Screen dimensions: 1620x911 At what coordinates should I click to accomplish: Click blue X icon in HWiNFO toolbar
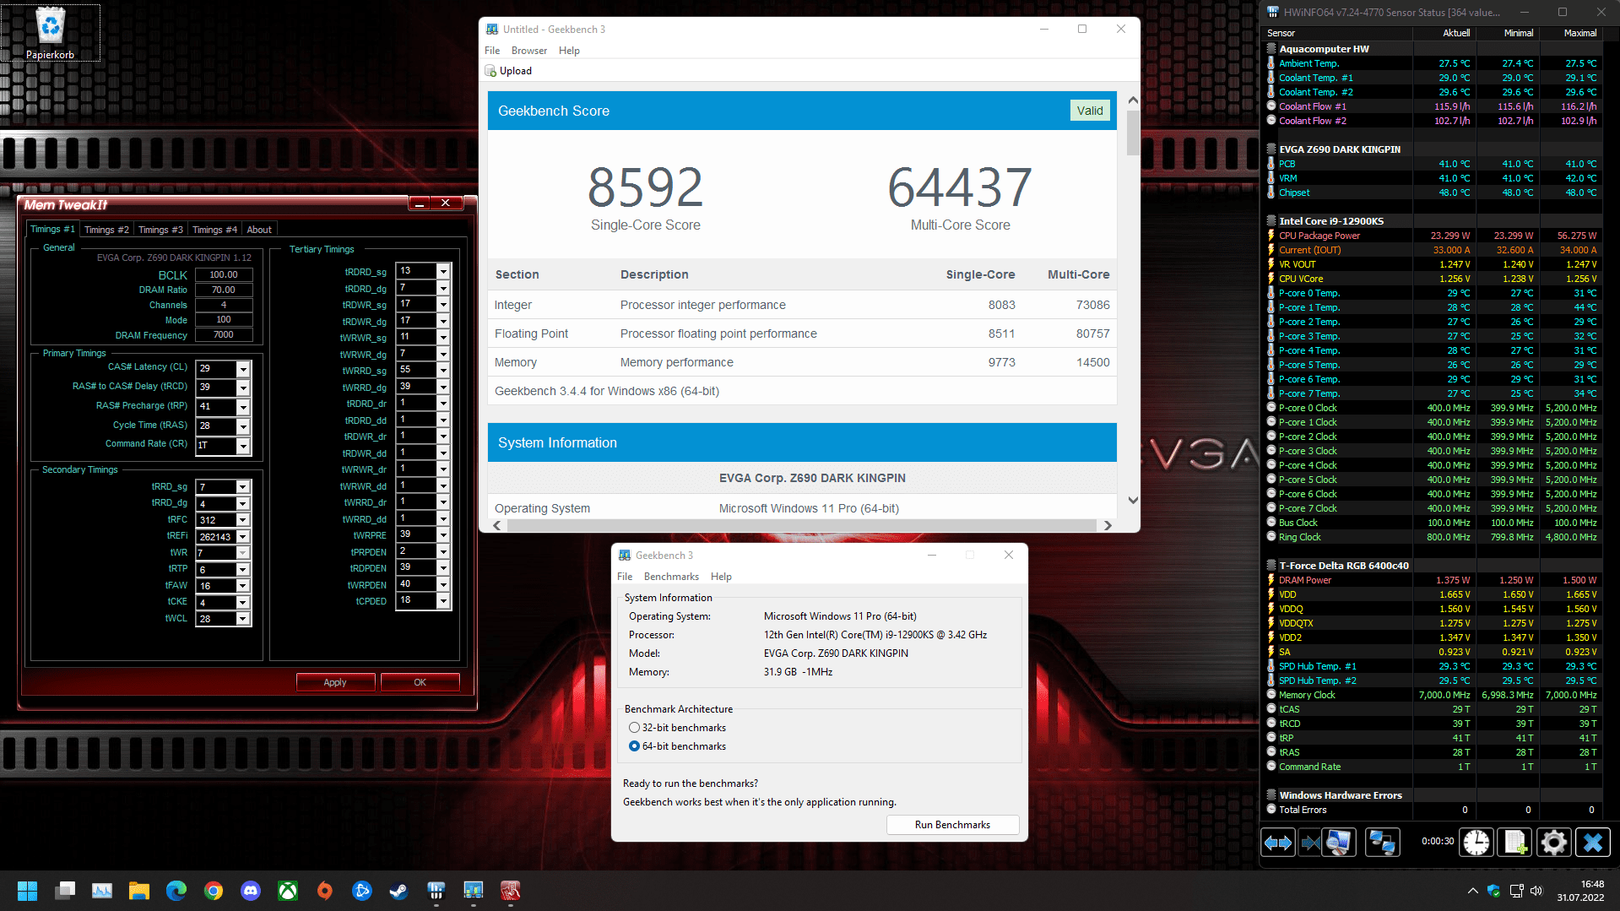pos(1592,843)
